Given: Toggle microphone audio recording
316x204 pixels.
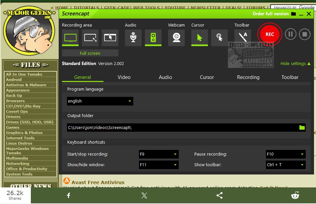Looking at the screenshot, I should point(133,37).
